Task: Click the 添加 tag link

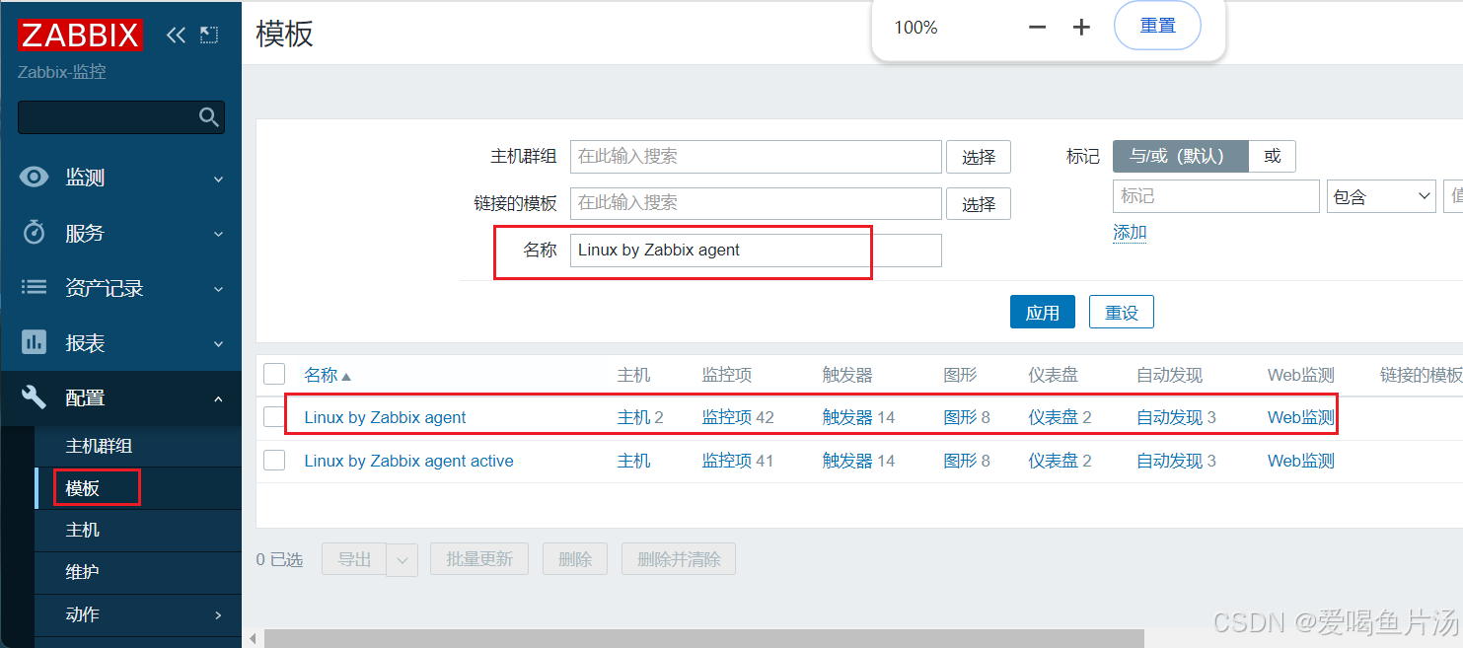Action: [x=1130, y=233]
